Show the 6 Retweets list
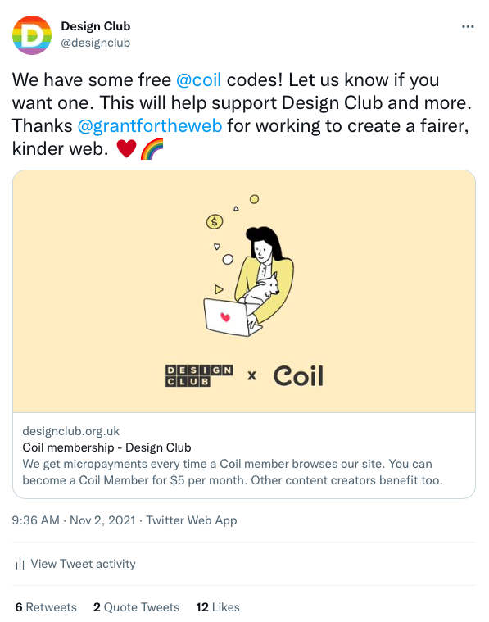This screenshot has height=622, width=489. click(46, 607)
